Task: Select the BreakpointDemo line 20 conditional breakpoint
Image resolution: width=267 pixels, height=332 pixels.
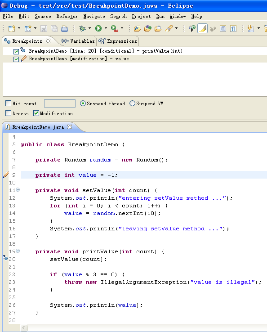Action: pyautogui.click(x=105, y=51)
